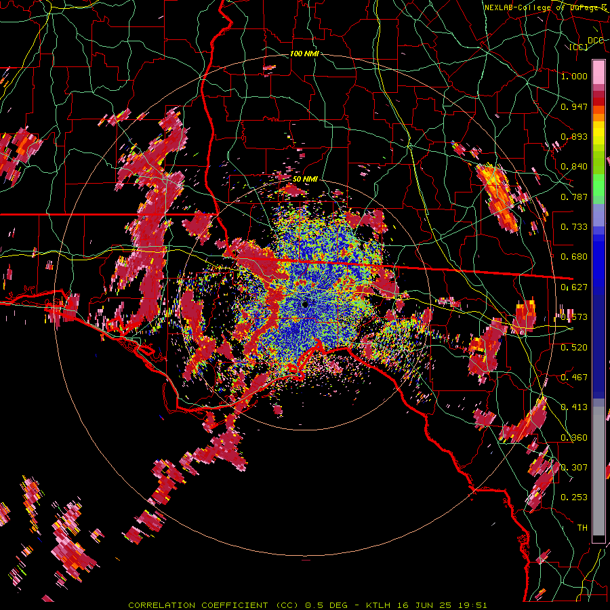Screen dimensions: 610x610
Task: Click the 1.000 scale value
Action: click(x=574, y=76)
